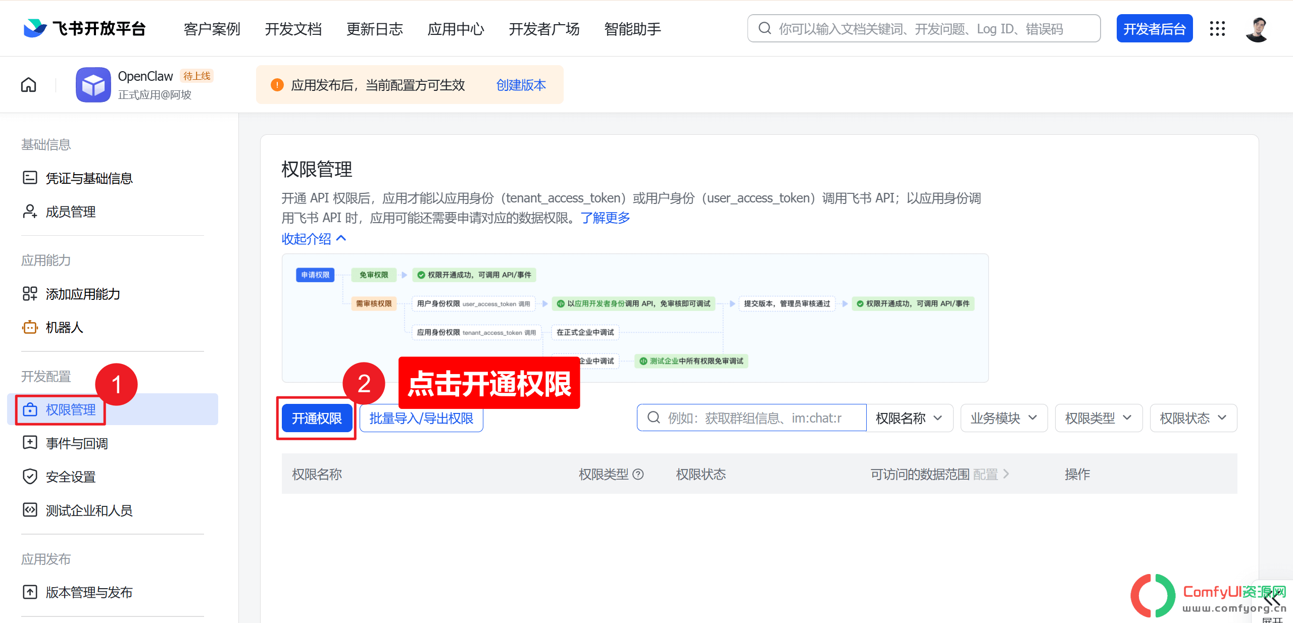Open the user avatar menu
1293x623 pixels.
coord(1257,29)
